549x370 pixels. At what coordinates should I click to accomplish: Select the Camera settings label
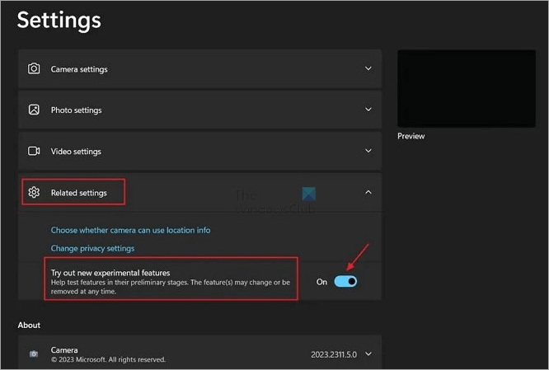click(x=79, y=69)
